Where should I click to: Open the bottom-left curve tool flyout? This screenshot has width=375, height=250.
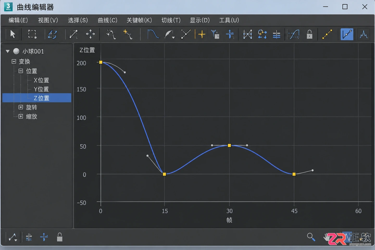click(13, 237)
